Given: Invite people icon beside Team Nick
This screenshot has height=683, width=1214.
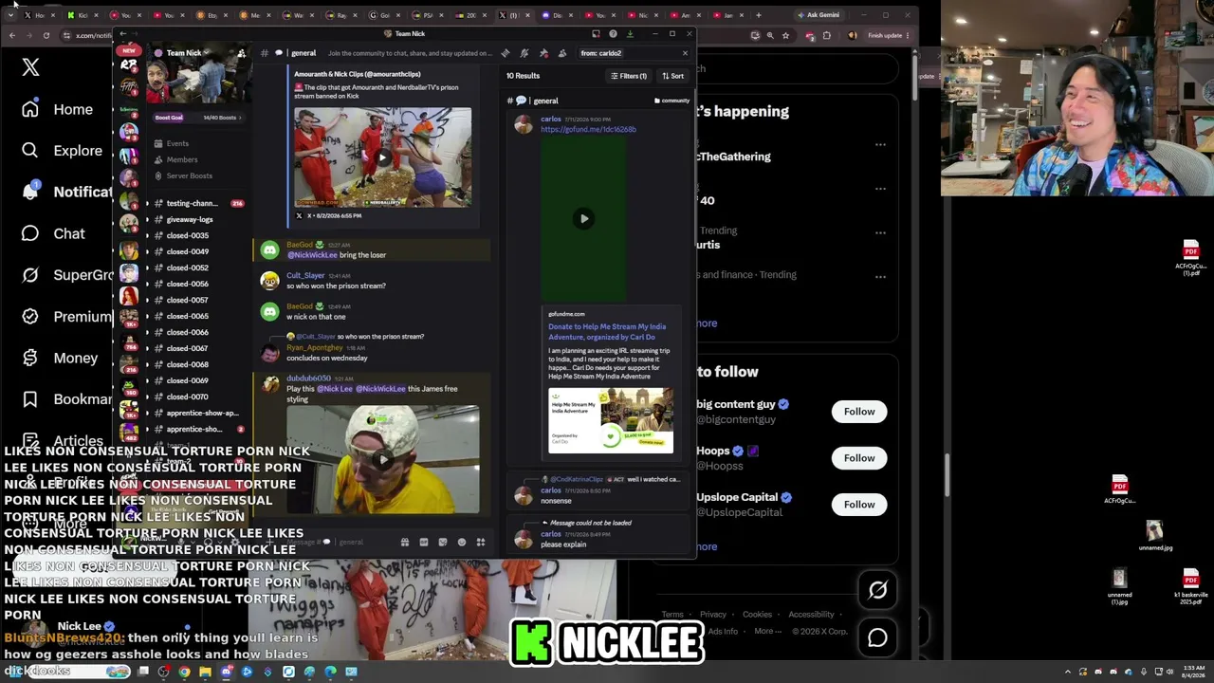Looking at the screenshot, I should pos(241,53).
